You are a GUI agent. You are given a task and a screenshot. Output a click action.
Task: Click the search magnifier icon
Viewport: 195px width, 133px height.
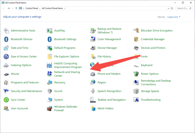point(190,8)
